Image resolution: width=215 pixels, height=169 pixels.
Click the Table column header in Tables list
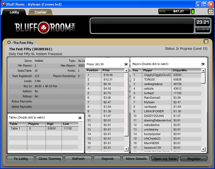pyautogui.click(x=18, y=124)
